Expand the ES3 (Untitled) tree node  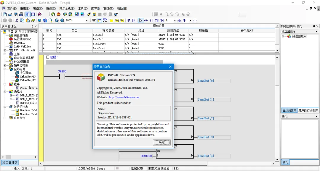coord(5,50)
